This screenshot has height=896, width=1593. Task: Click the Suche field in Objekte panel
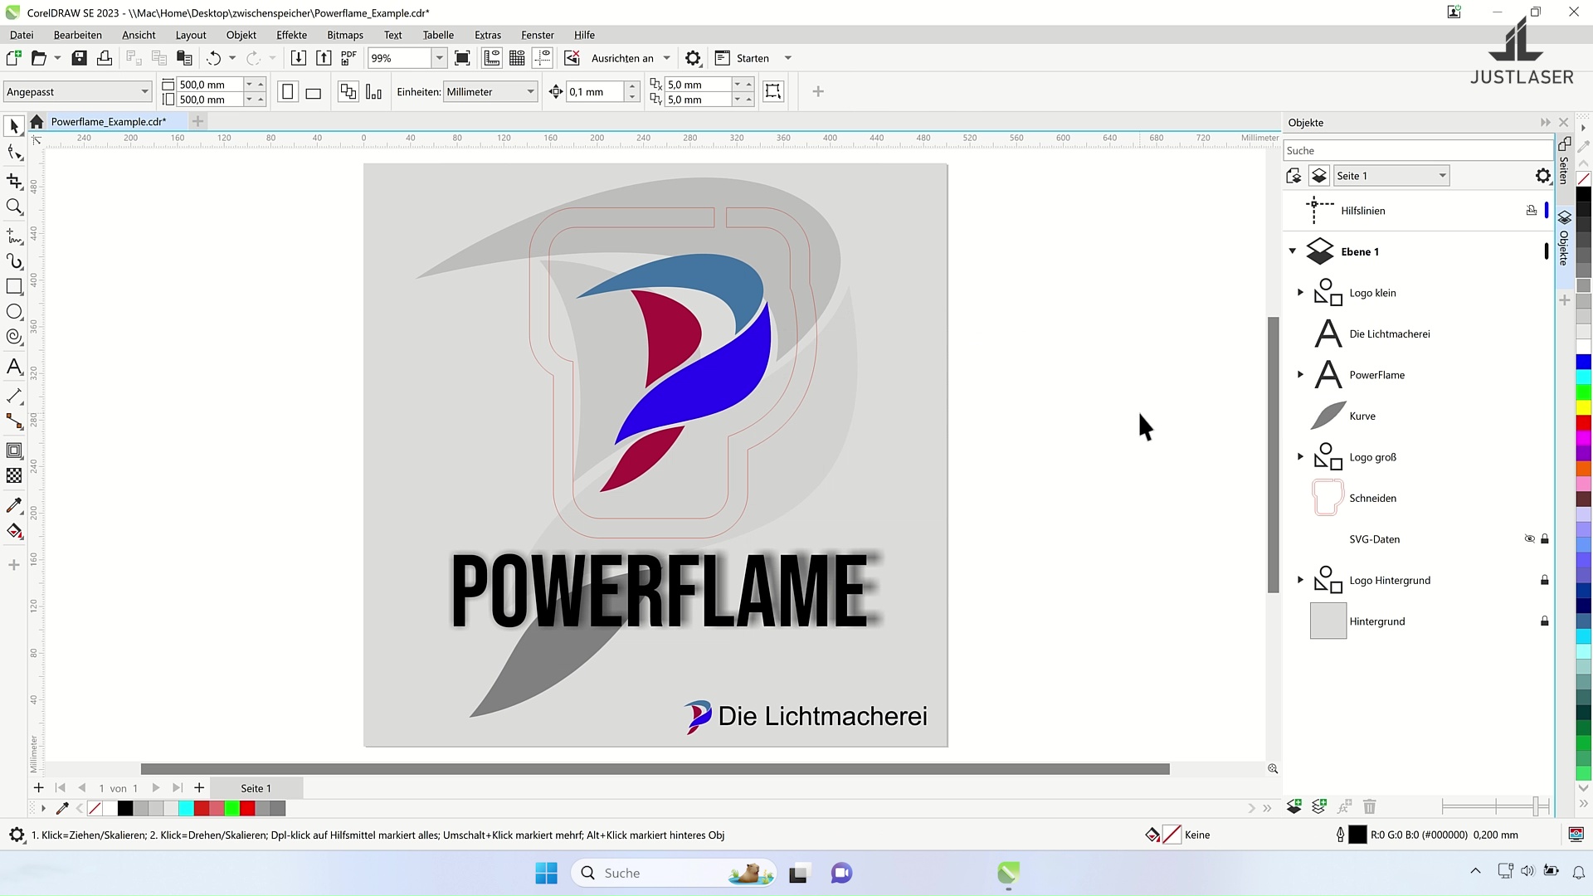tap(1416, 150)
